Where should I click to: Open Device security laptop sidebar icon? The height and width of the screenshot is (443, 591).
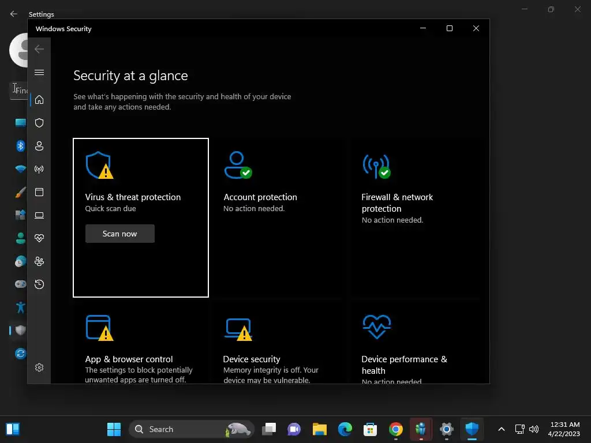(39, 215)
